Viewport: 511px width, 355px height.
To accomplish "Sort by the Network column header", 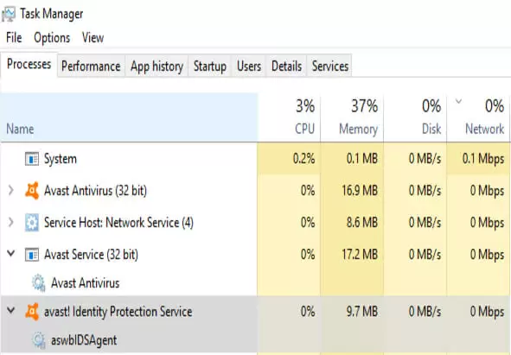I will click(x=478, y=117).
